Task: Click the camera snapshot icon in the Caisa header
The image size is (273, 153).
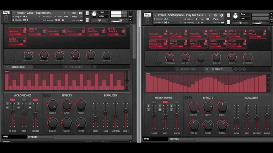Action: pyautogui.click(x=74, y=13)
